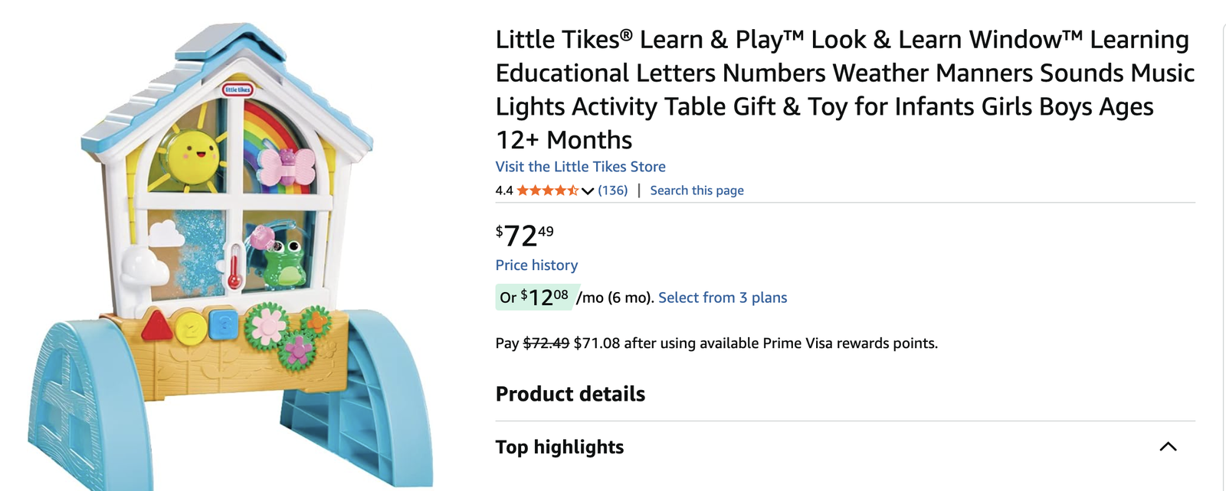The image size is (1226, 491).
Task: Collapse Top highlights using the chevron arrow
Action: coord(1168,447)
